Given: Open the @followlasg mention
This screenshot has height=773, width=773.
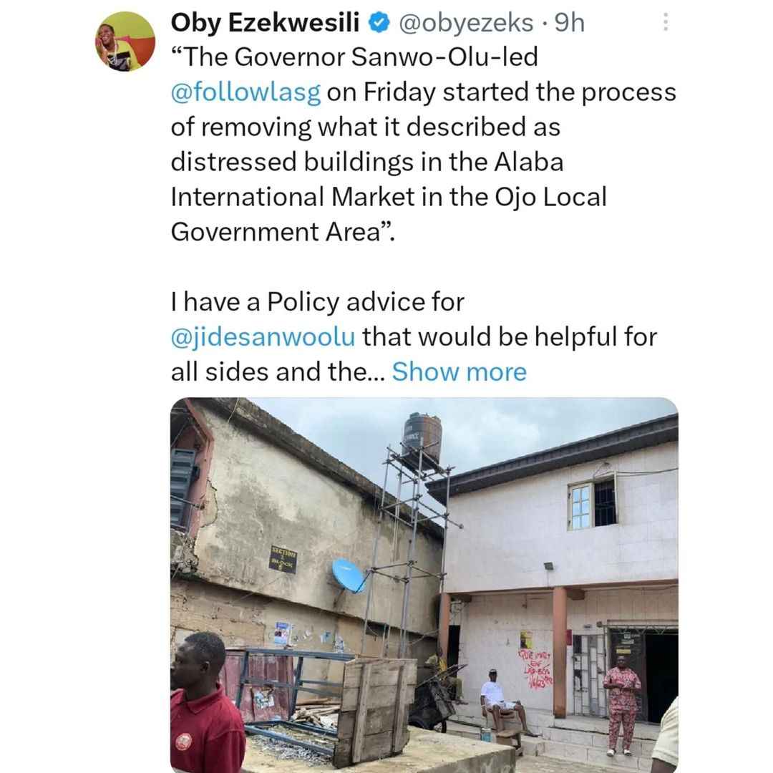Looking at the screenshot, I should (245, 92).
